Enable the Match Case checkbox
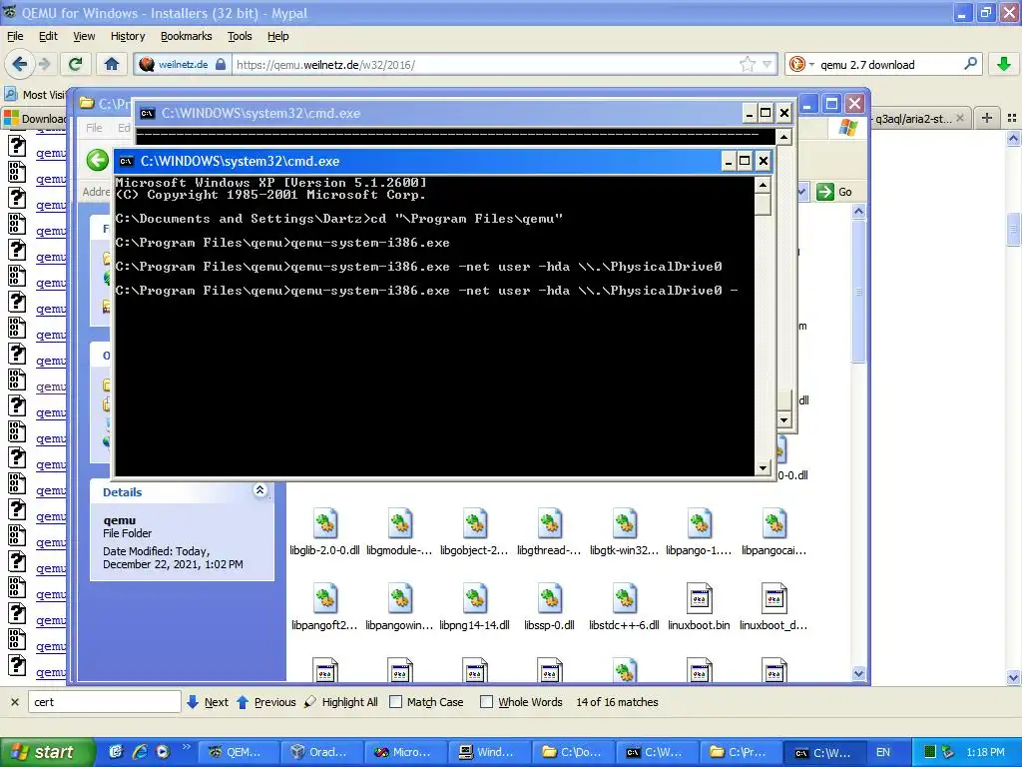 (395, 702)
